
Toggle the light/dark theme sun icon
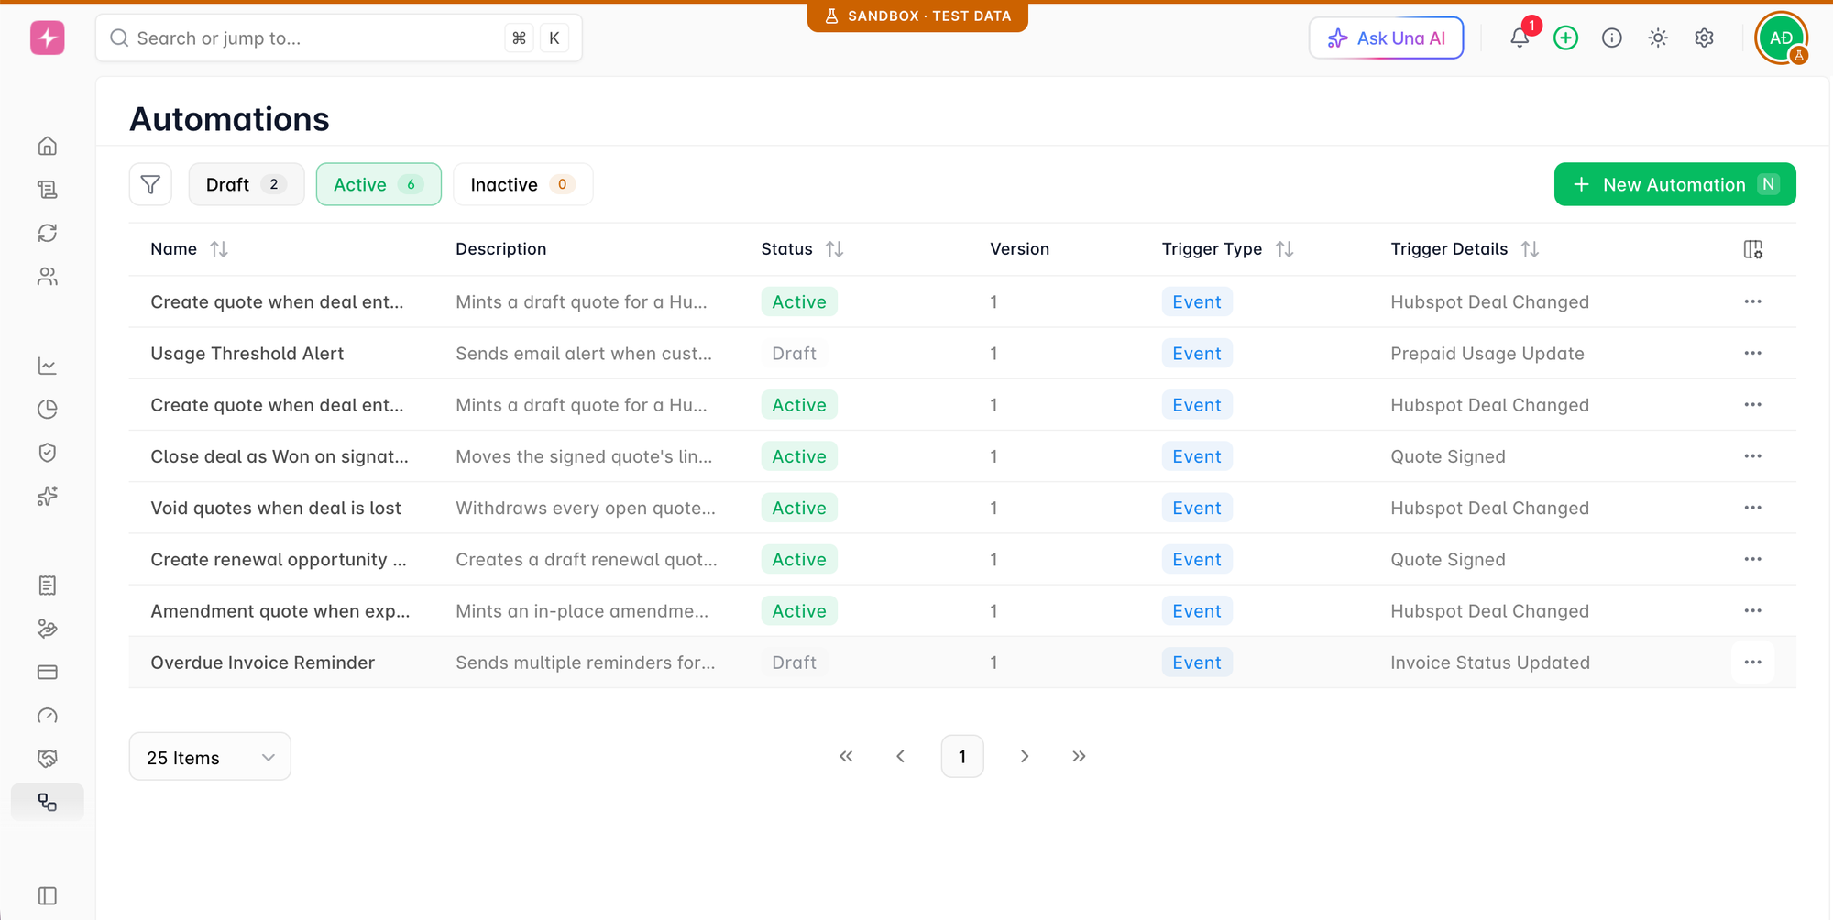tap(1658, 38)
